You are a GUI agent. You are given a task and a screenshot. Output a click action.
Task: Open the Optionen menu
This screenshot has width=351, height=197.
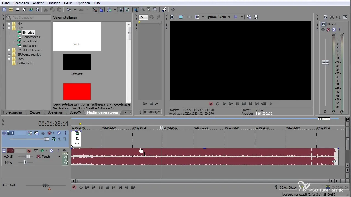(83, 2)
